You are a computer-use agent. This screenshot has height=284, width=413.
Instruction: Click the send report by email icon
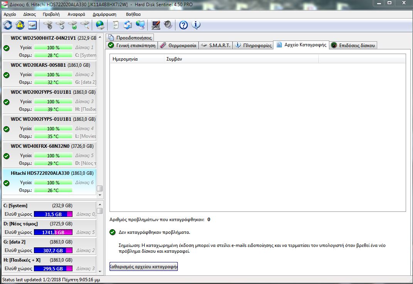pyautogui.click(x=128, y=25)
